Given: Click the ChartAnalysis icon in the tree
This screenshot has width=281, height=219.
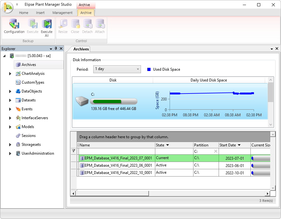Looking at the screenshot, I should click(18, 74).
